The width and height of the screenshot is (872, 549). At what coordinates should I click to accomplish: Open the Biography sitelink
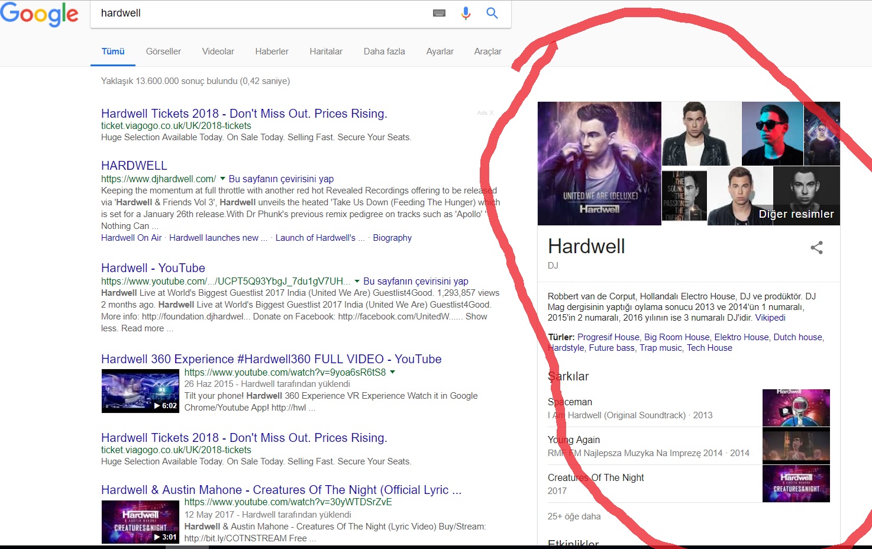tap(392, 238)
